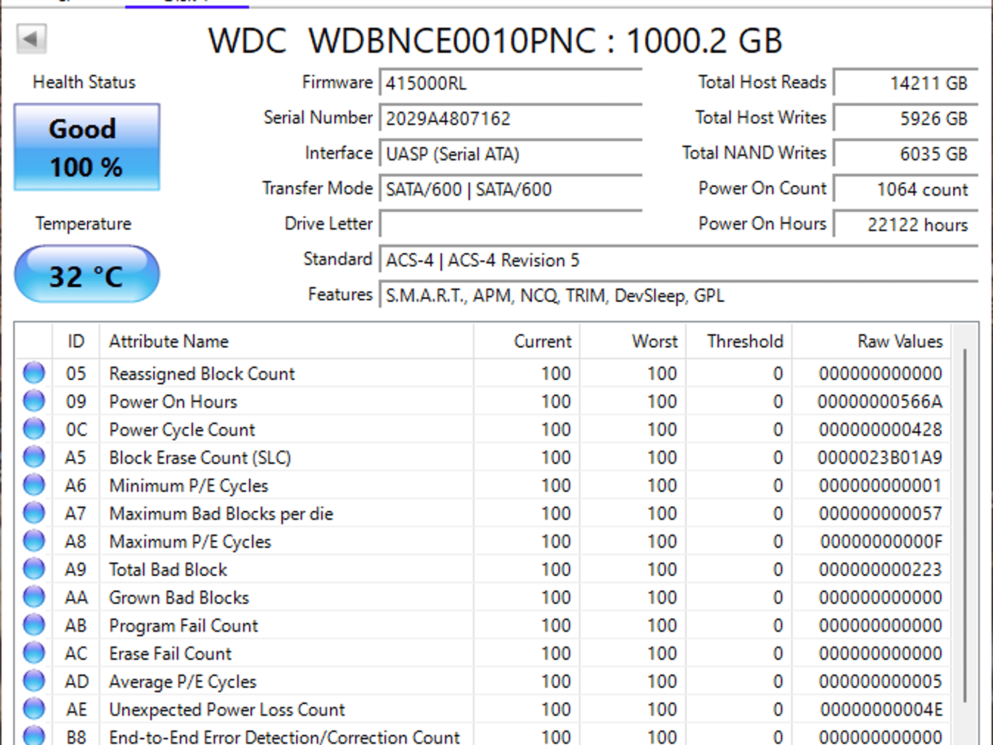This screenshot has height=745, width=993.
Task: Select the Minimum P/E Cycles attribute
Action: pyautogui.click(x=189, y=486)
